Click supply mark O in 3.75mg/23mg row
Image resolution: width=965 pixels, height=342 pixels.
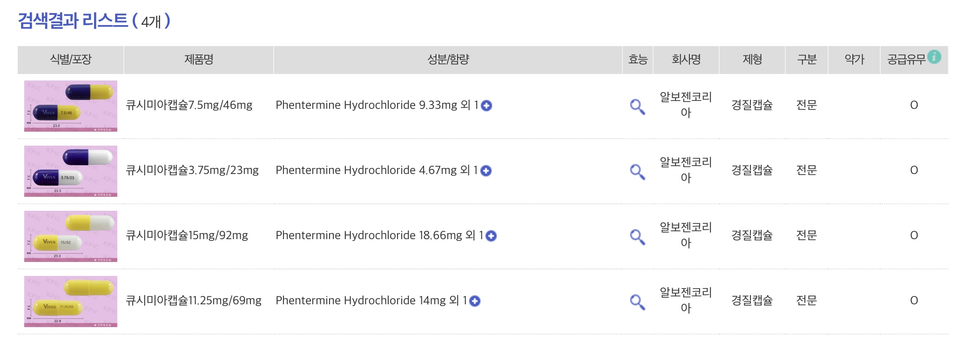914,170
